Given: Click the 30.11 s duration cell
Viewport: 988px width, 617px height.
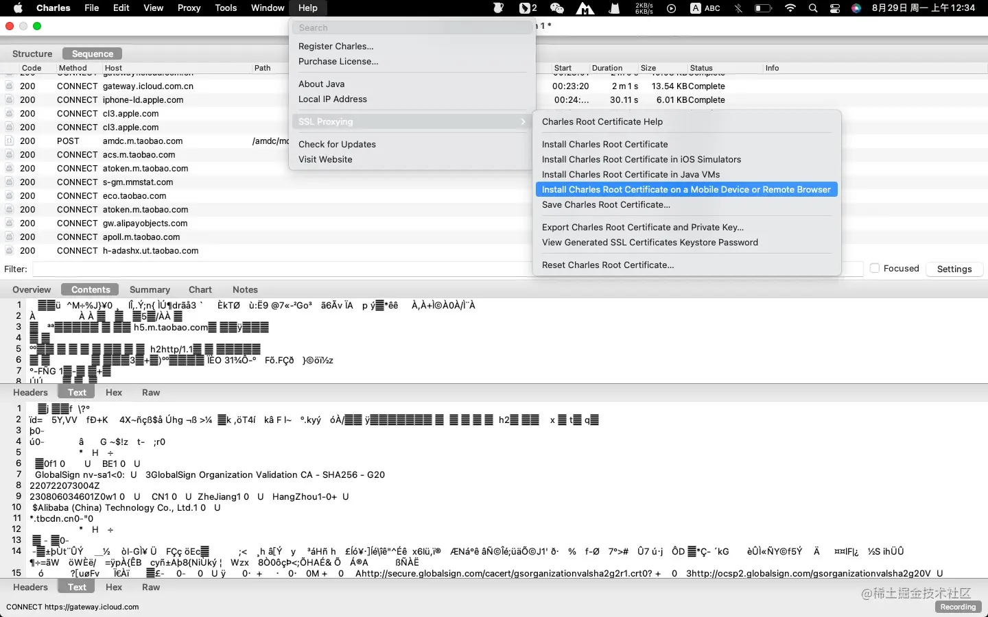Looking at the screenshot, I should pyautogui.click(x=624, y=100).
